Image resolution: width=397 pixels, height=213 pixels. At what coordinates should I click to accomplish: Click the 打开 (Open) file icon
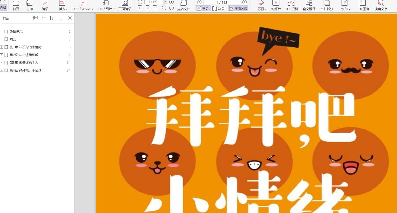tap(16, 3)
